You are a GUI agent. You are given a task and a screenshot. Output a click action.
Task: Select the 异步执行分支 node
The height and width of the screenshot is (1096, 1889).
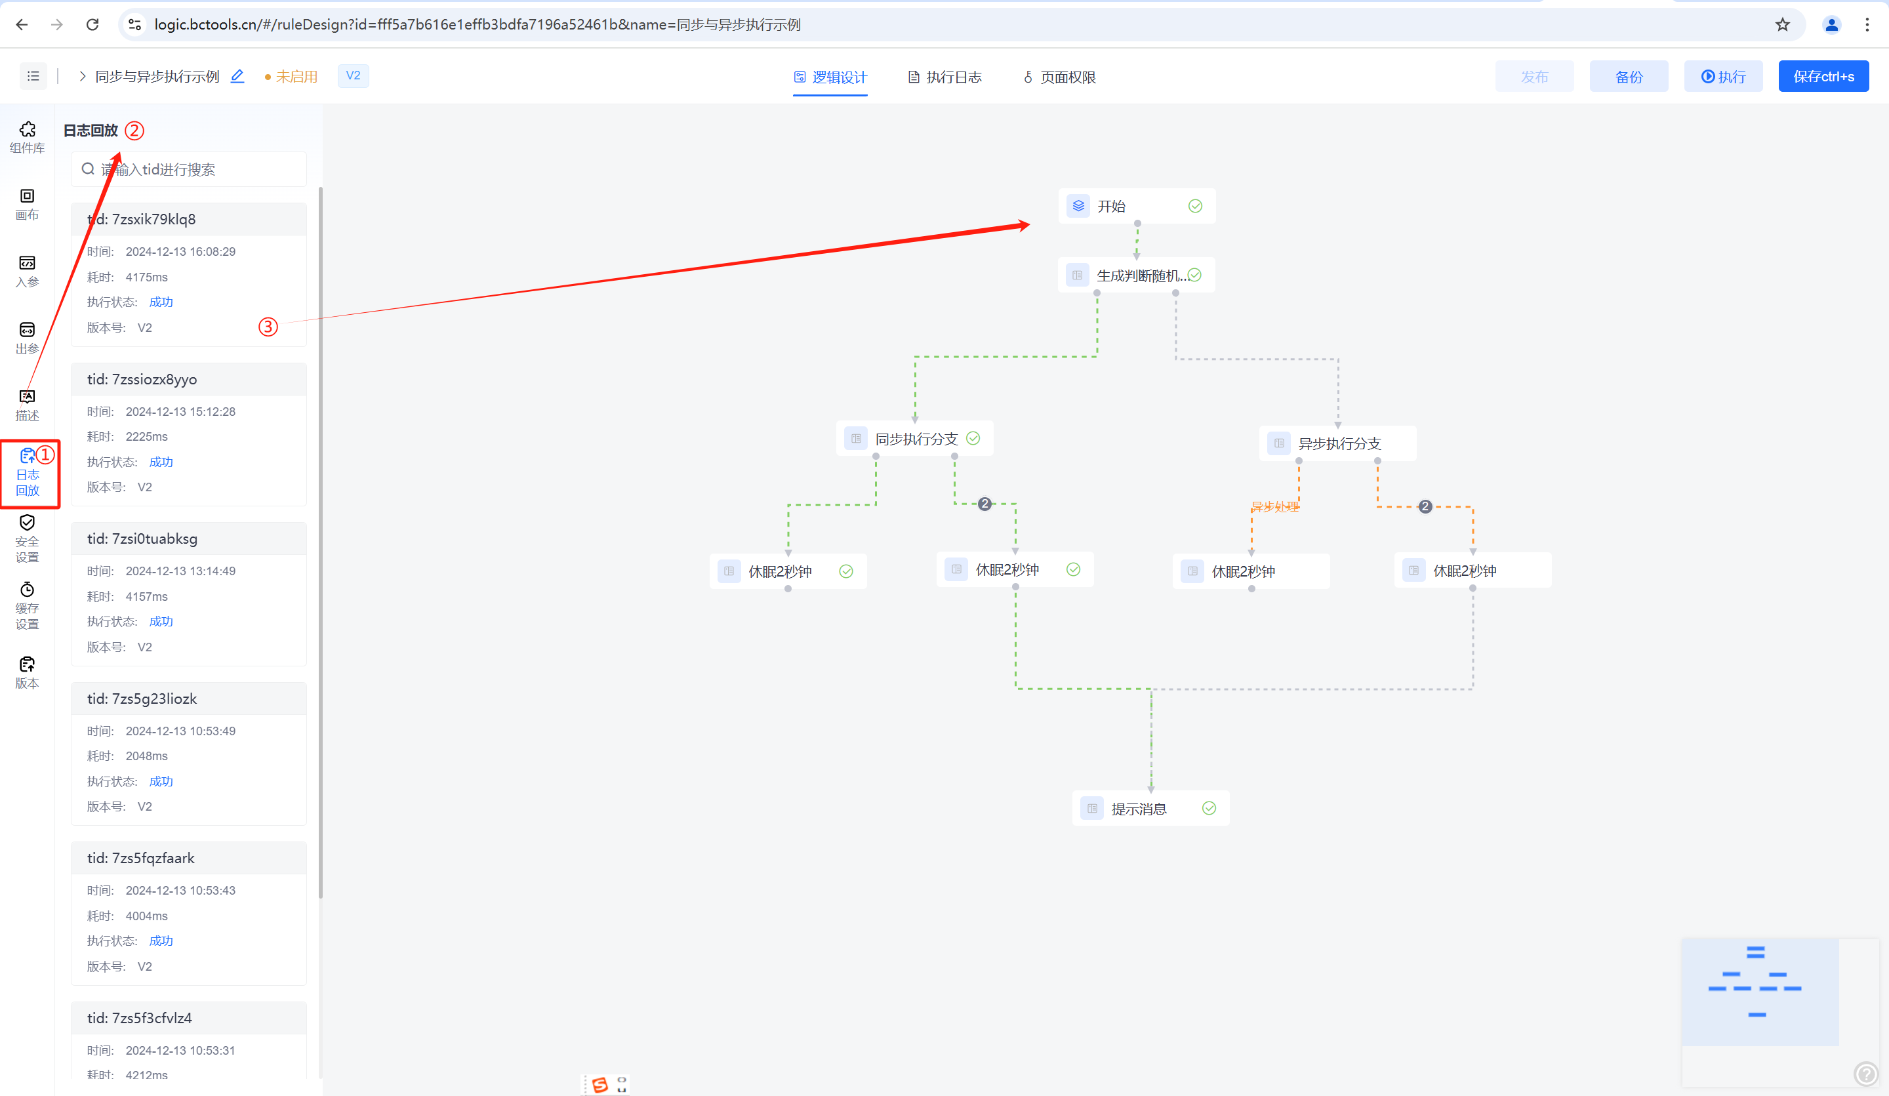[1338, 443]
